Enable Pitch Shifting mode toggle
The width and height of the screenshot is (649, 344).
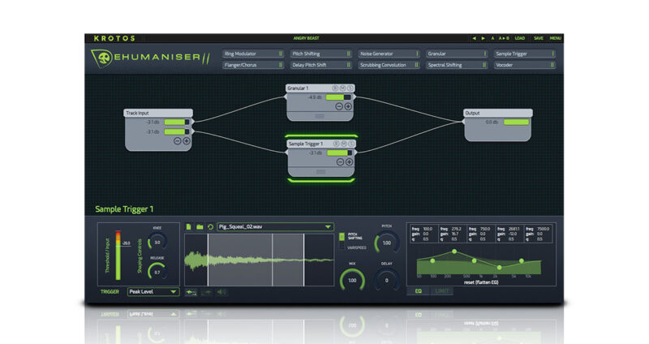tap(342, 236)
